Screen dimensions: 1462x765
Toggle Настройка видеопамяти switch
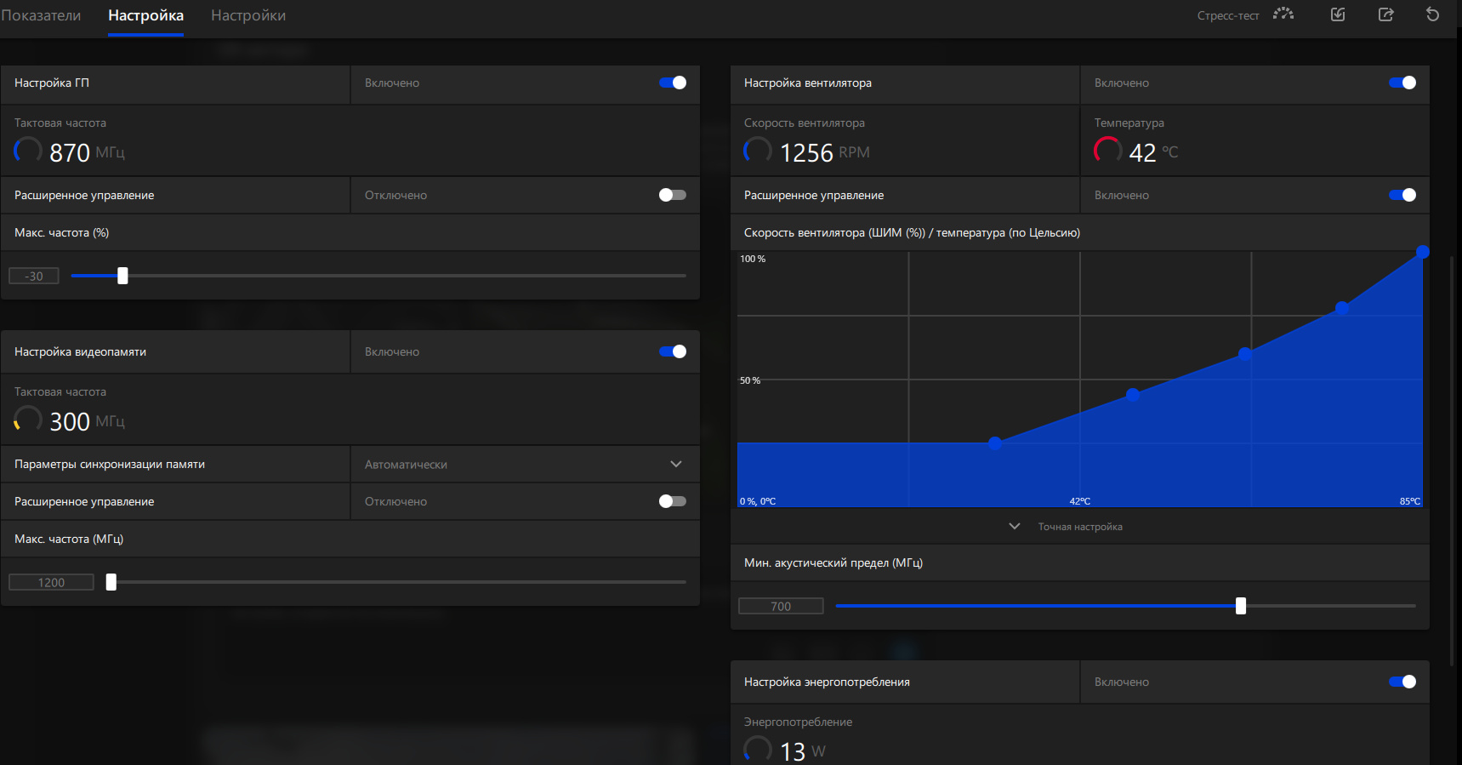coord(673,351)
